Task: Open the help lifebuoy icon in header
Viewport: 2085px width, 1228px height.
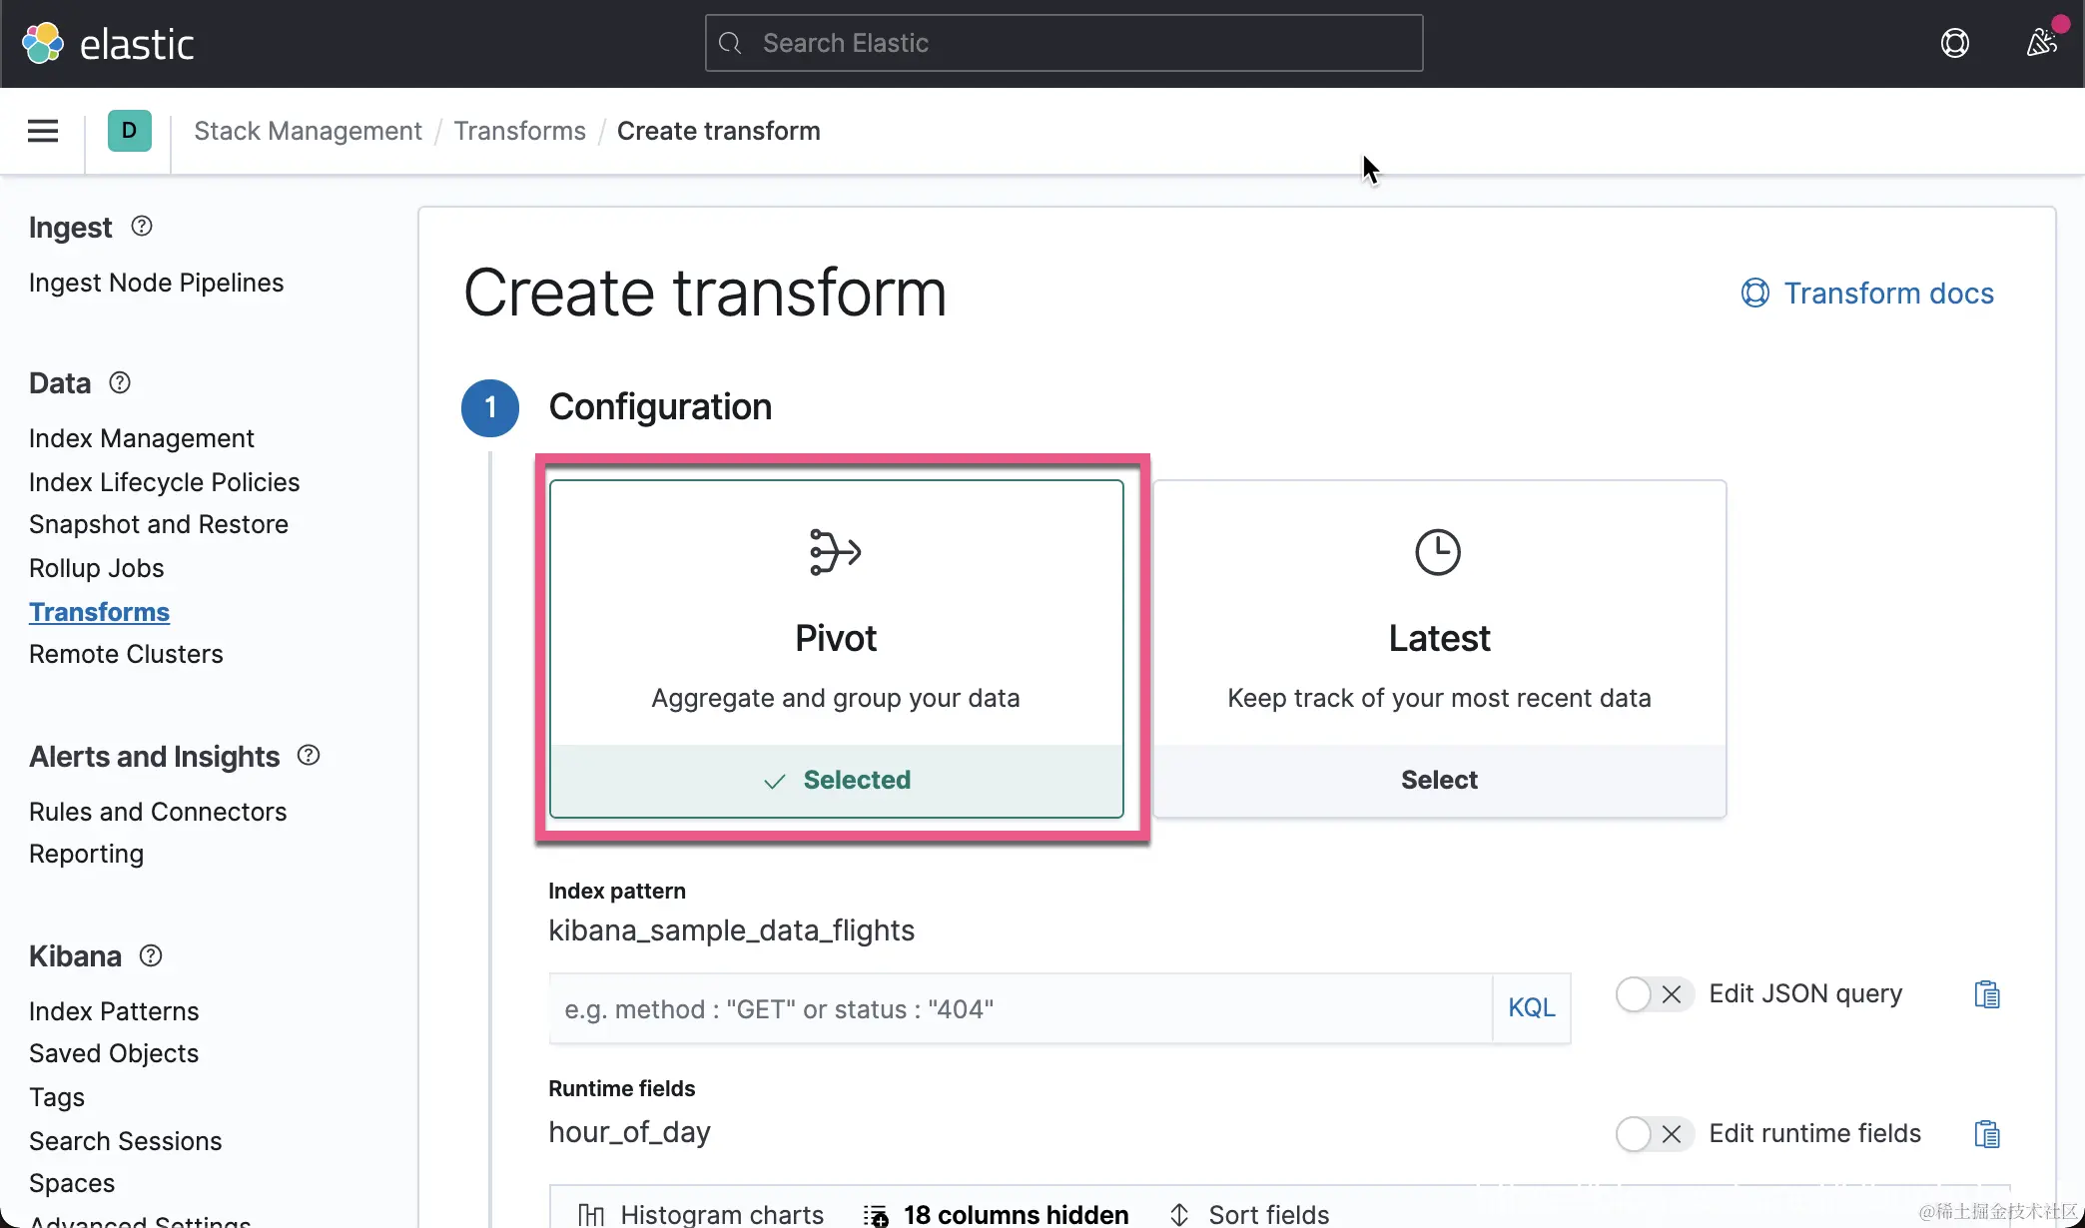Action: [1954, 43]
